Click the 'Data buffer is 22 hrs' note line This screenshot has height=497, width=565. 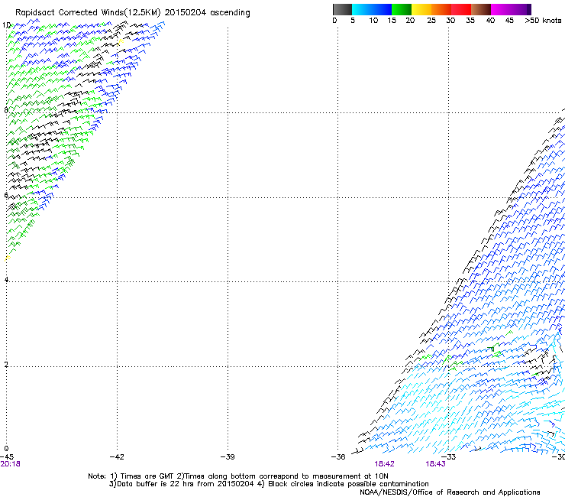(269, 484)
